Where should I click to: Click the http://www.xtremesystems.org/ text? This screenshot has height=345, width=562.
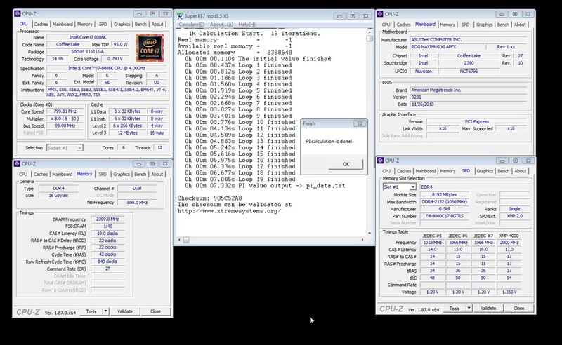[230, 211]
